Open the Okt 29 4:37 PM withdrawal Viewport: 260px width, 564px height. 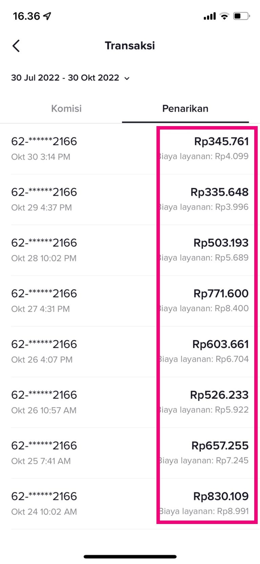click(44, 199)
